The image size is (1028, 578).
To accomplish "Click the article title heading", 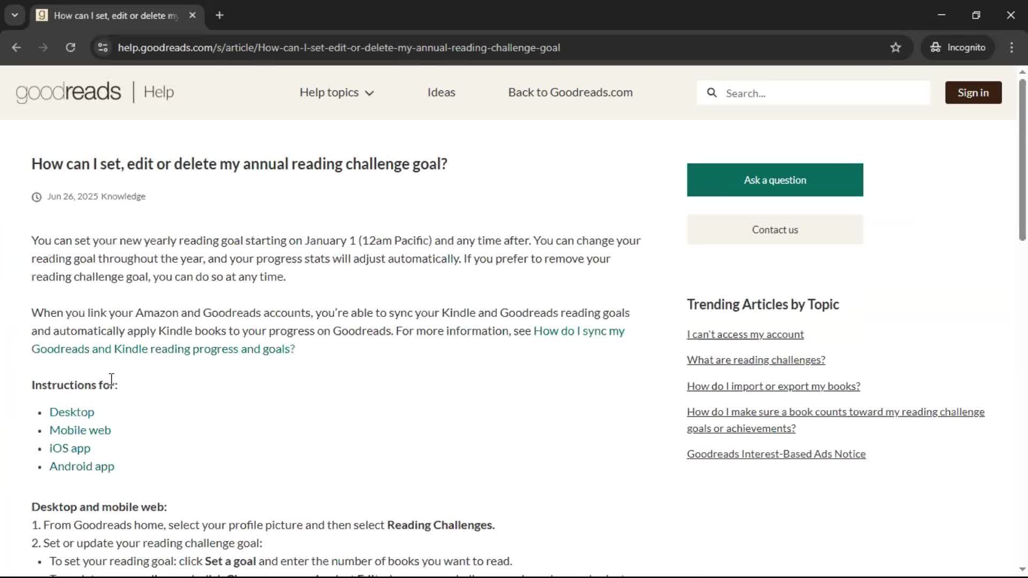I will click(239, 164).
